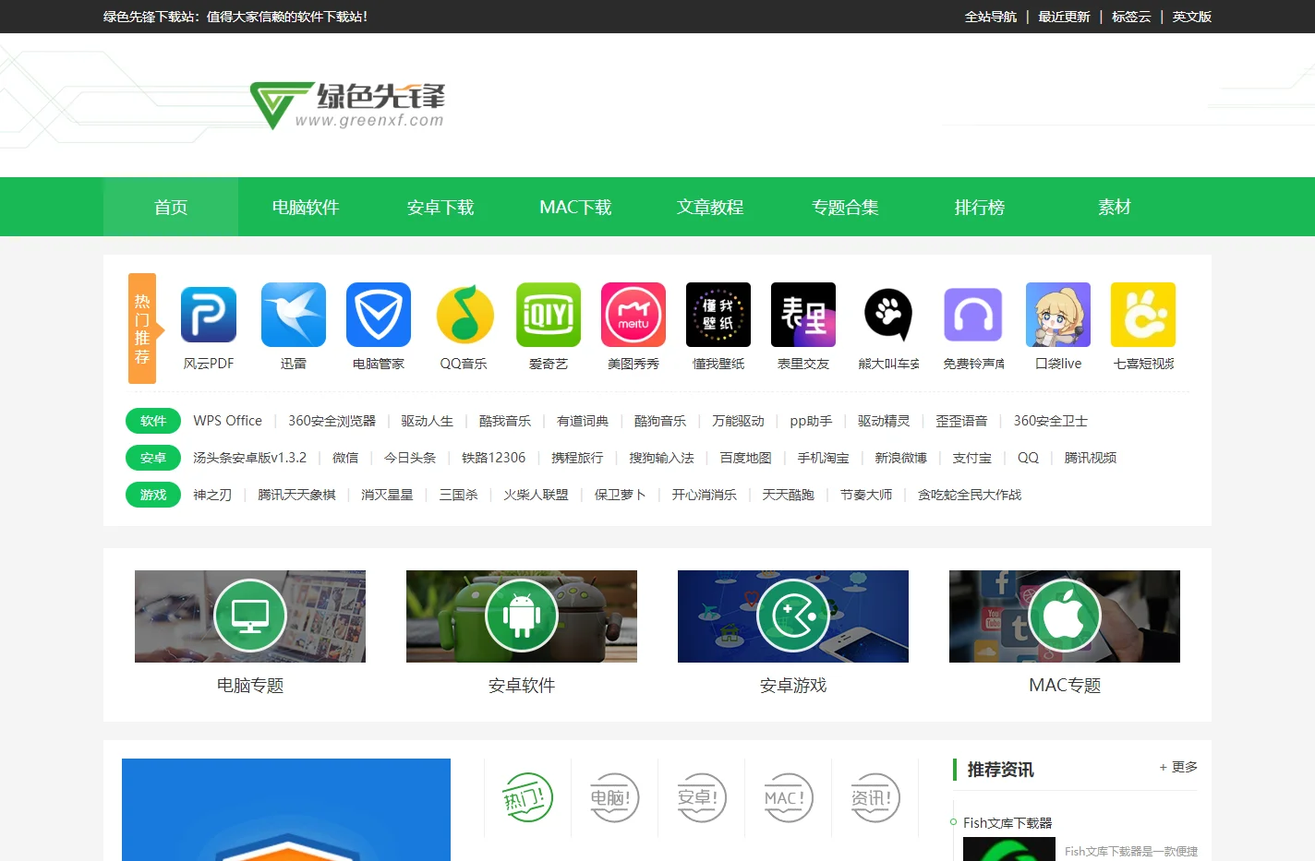This screenshot has width=1315, height=861.
Task: Click 标签云 in the top bar
Action: click(1131, 17)
